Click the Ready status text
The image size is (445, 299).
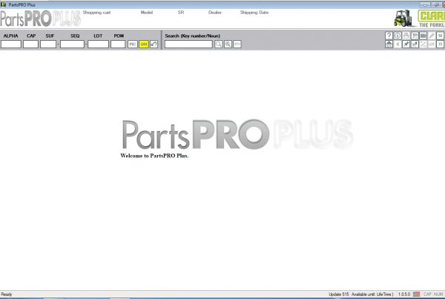tap(7, 294)
